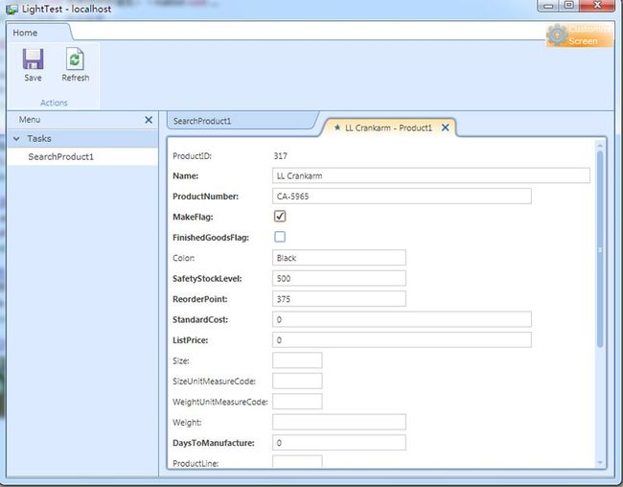Click into the Name field
The image size is (623, 487).
tap(431, 175)
